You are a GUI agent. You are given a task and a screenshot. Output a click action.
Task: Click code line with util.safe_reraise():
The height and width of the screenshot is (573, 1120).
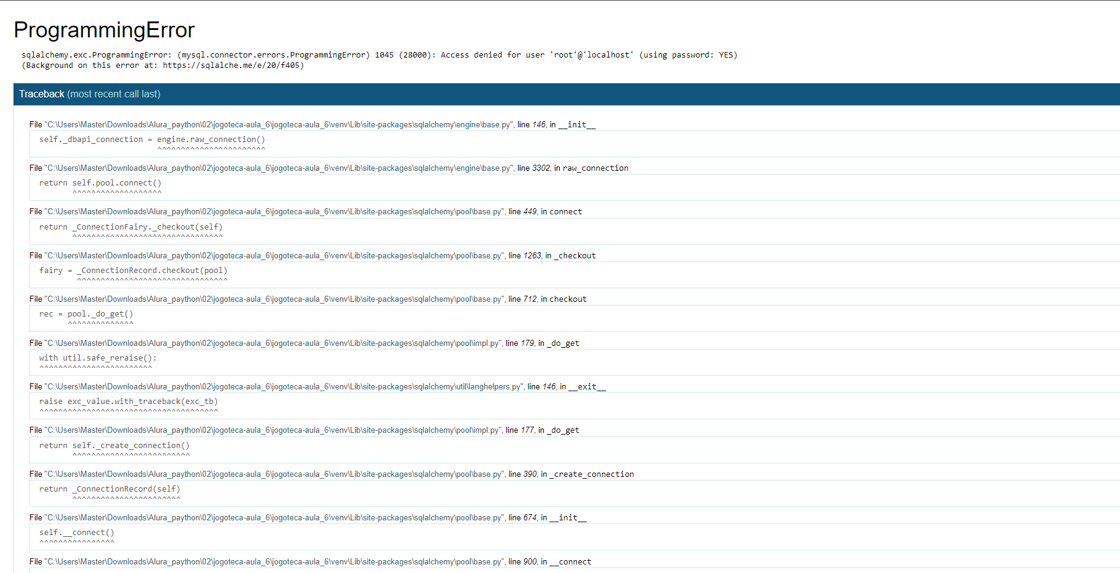click(x=98, y=358)
